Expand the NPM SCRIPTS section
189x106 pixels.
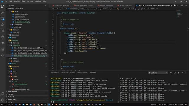12,100
